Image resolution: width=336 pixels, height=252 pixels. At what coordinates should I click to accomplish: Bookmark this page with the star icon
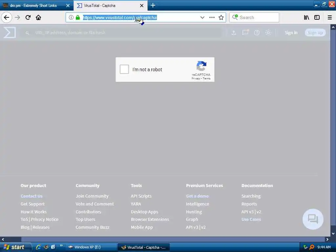point(221,17)
